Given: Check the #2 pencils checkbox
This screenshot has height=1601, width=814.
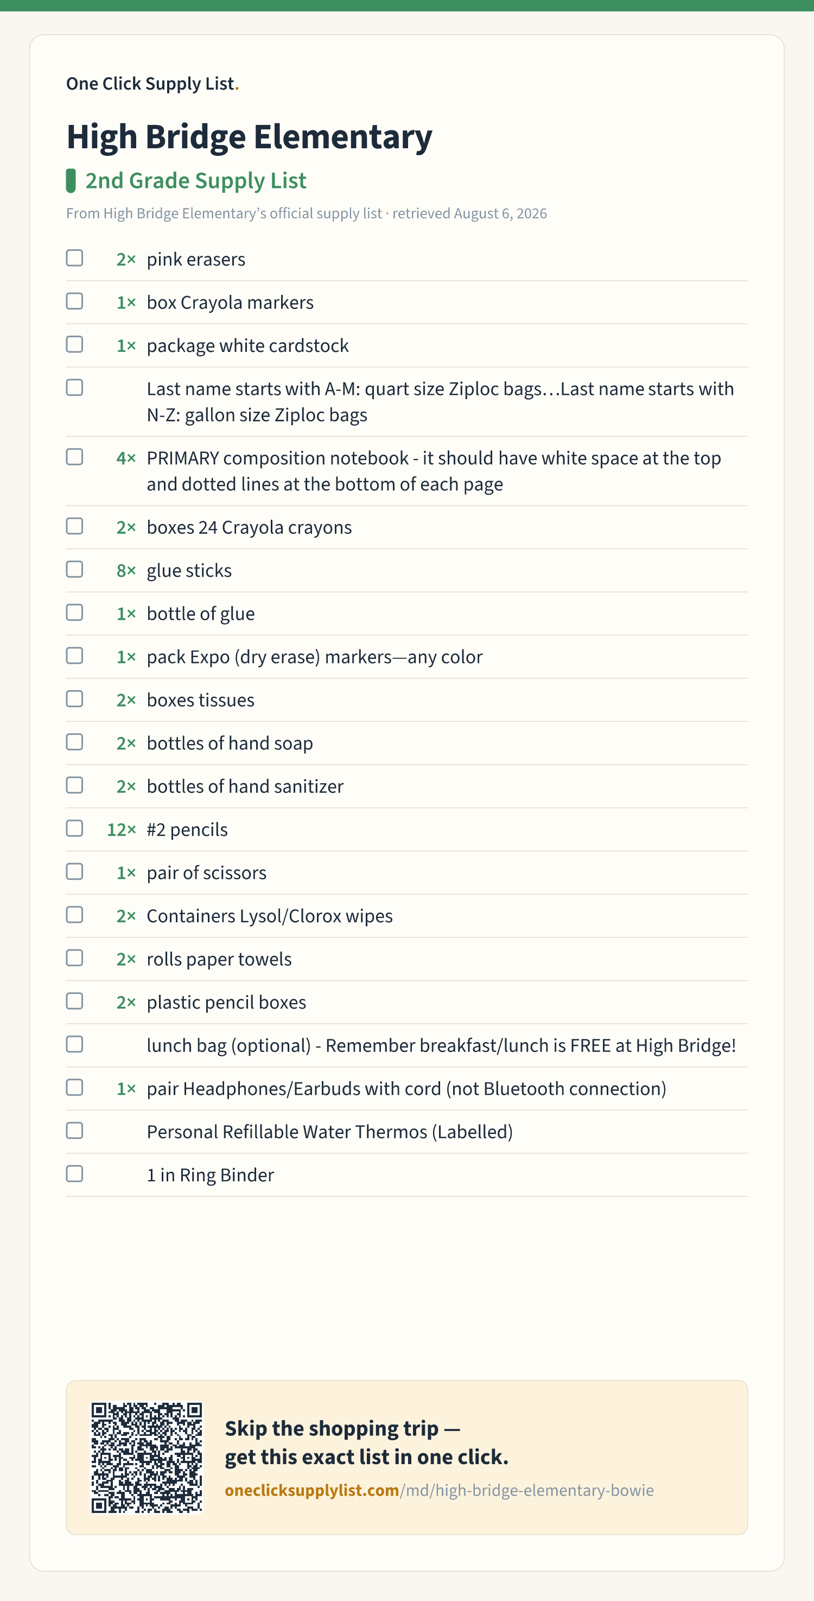Looking at the screenshot, I should [x=74, y=828].
